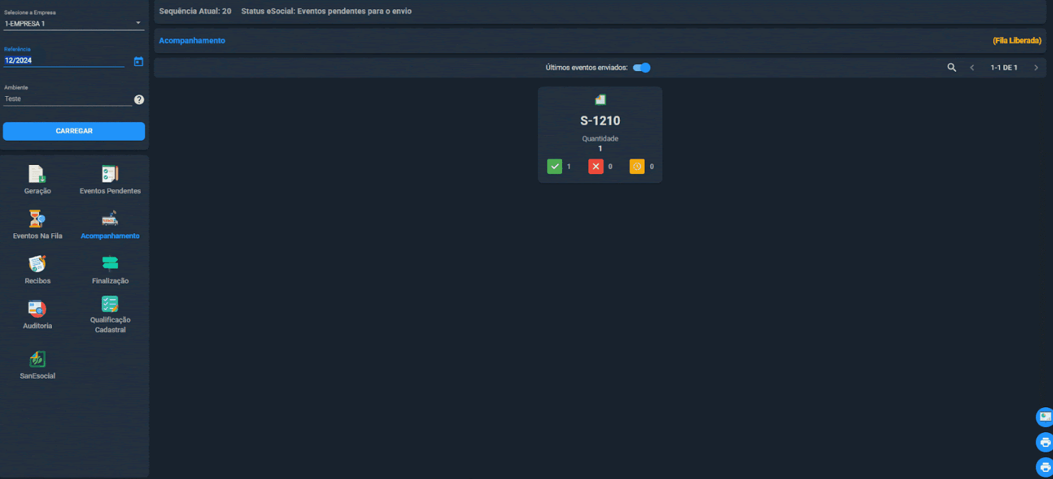Click the calendar icon beside Referência
Viewport: 1053px width, 479px height.
139,62
